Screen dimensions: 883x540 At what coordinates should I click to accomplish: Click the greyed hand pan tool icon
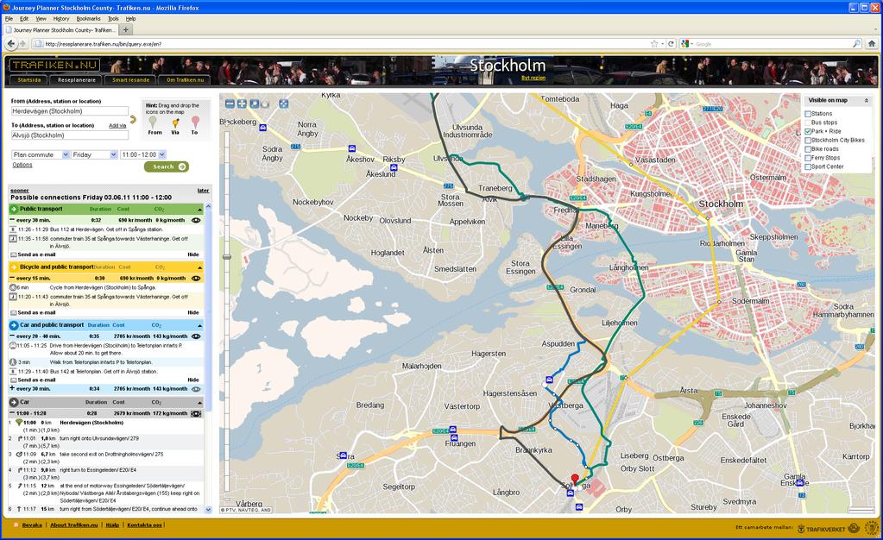[x=265, y=104]
